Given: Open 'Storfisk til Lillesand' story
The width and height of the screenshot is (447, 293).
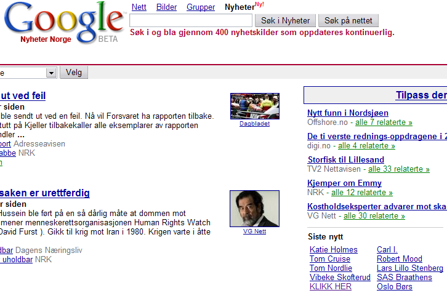Looking at the screenshot, I should coord(346,159).
